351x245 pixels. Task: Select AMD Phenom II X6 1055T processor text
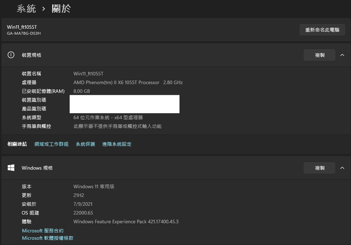(128, 82)
